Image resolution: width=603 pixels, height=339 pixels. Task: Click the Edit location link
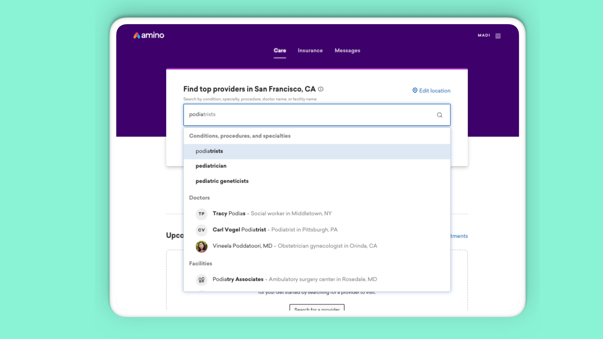click(434, 91)
